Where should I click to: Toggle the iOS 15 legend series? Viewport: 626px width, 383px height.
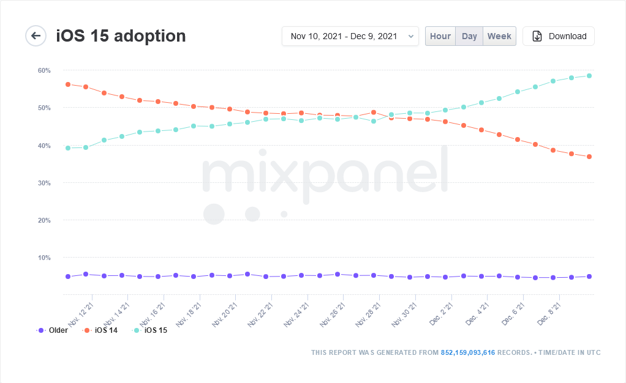[149, 330]
